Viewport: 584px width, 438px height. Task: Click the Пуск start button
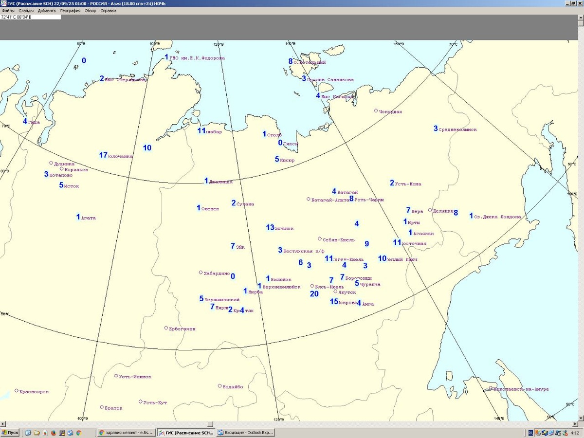[10, 432]
